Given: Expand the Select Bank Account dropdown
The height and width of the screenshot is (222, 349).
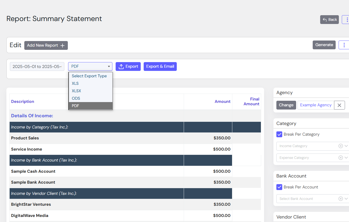Looking at the screenshot, I should click(346, 199).
